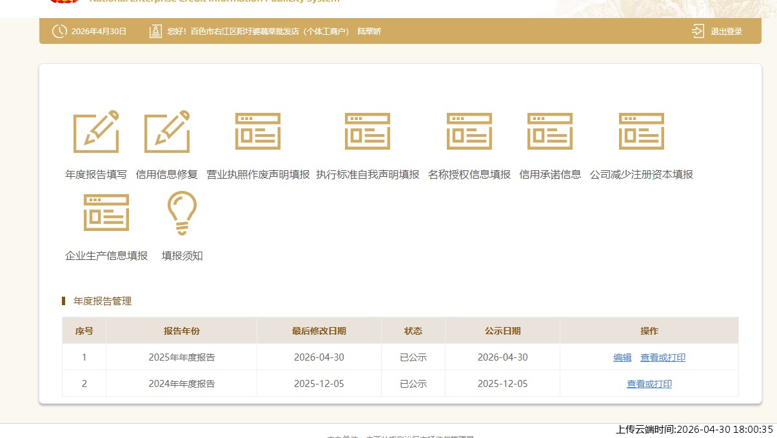Select the 2024年年度报告 row cell

pyautogui.click(x=181, y=384)
